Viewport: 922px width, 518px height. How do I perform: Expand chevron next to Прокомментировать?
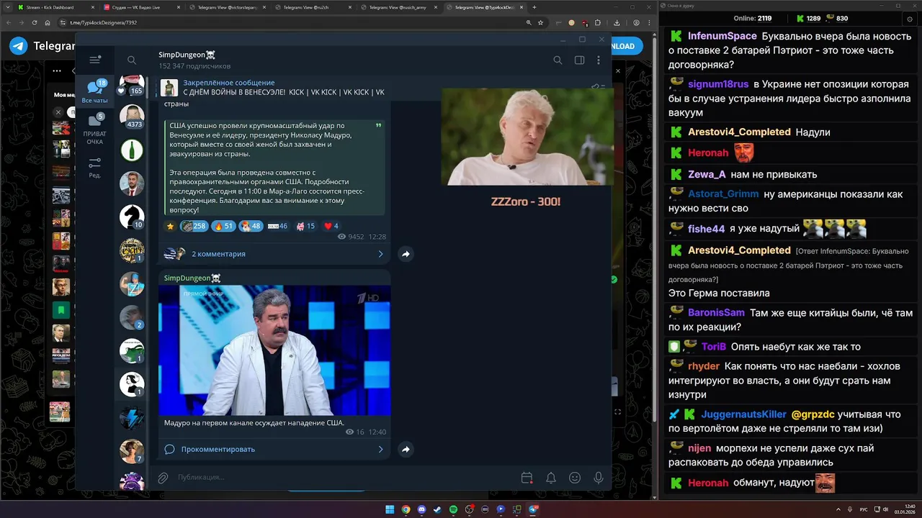point(380,449)
